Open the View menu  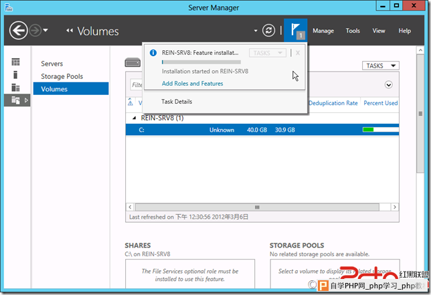pyautogui.click(x=379, y=31)
